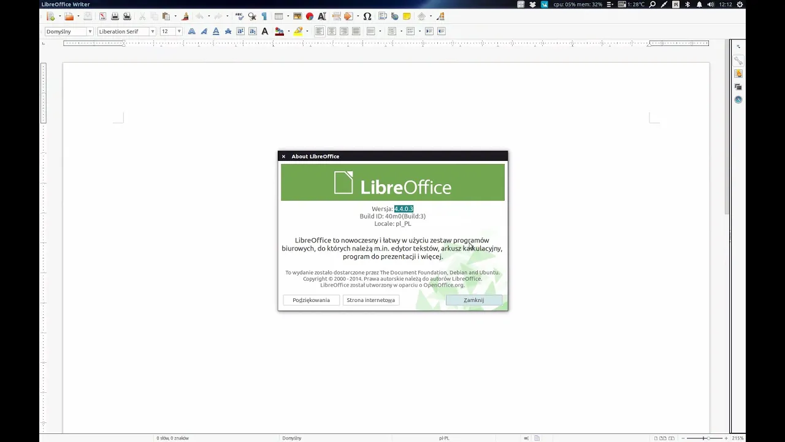785x442 pixels.
Task: Apply Italic formatting toolbar icon
Action: click(x=204, y=31)
